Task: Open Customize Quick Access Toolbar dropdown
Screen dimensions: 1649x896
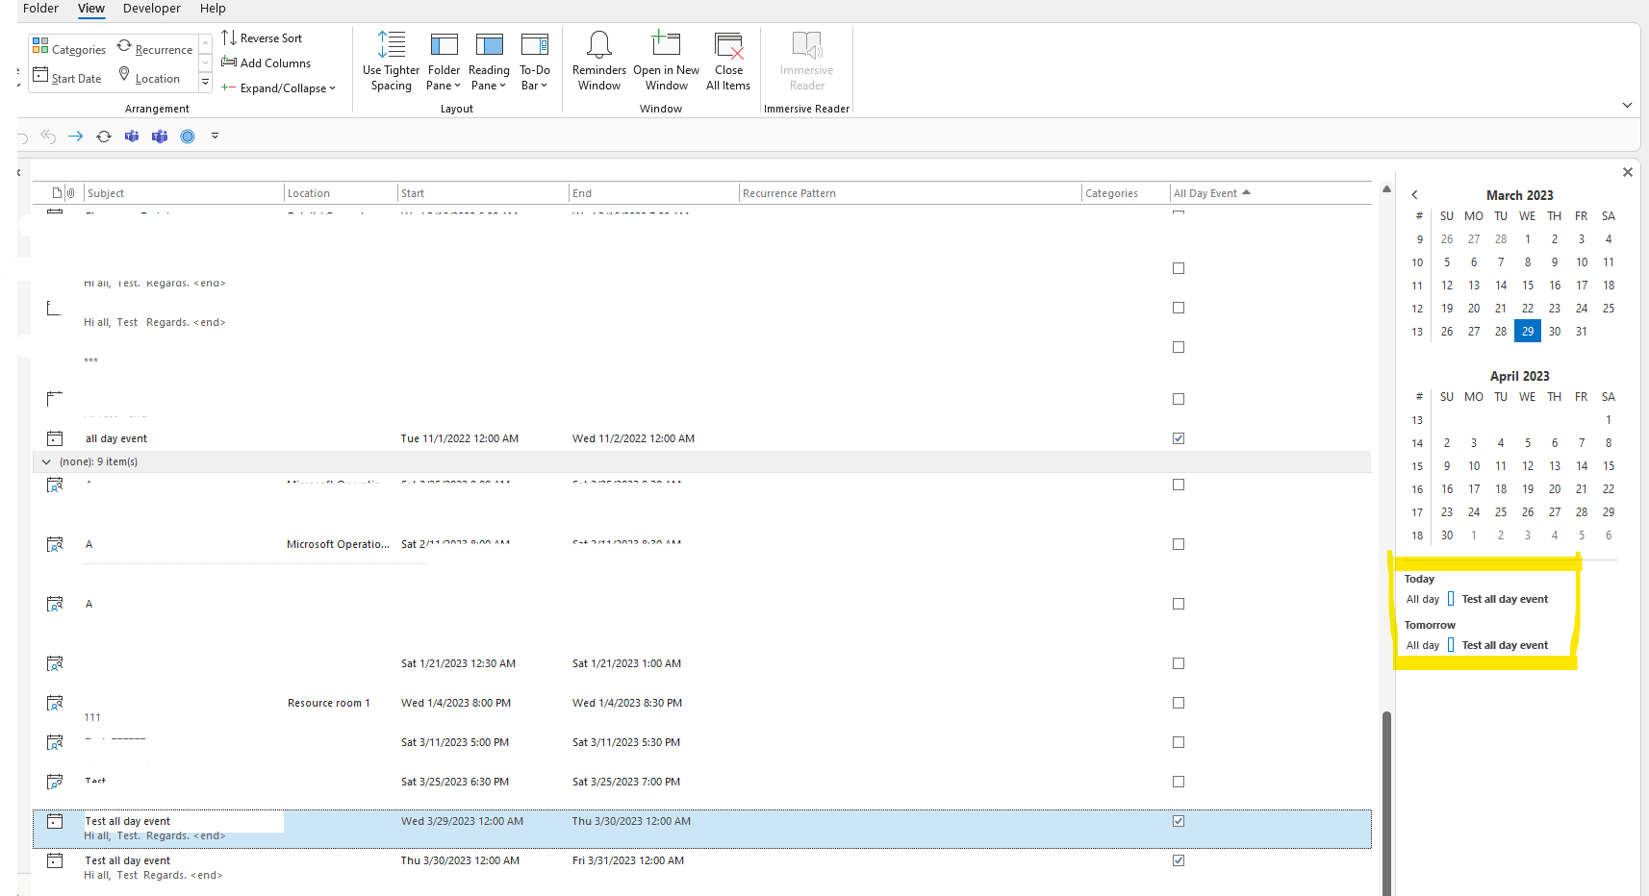Action: click(x=215, y=136)
